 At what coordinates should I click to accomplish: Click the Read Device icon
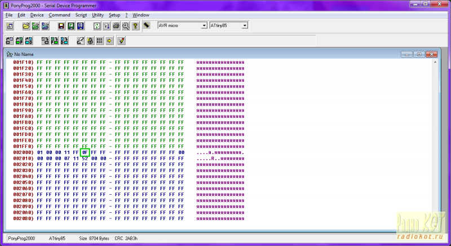[x=10, y=41]
